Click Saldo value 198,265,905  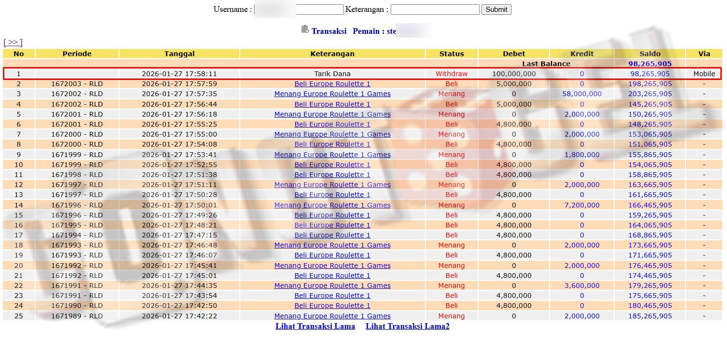[649, 84]
